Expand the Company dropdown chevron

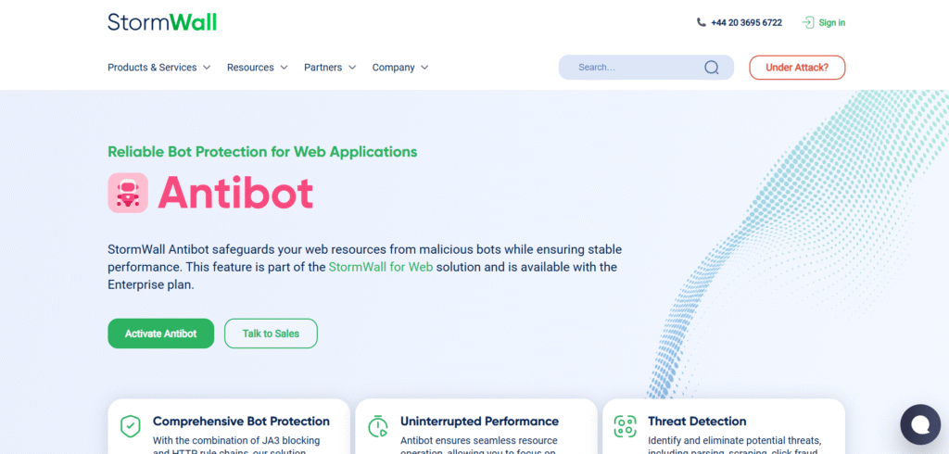[424, 68]
